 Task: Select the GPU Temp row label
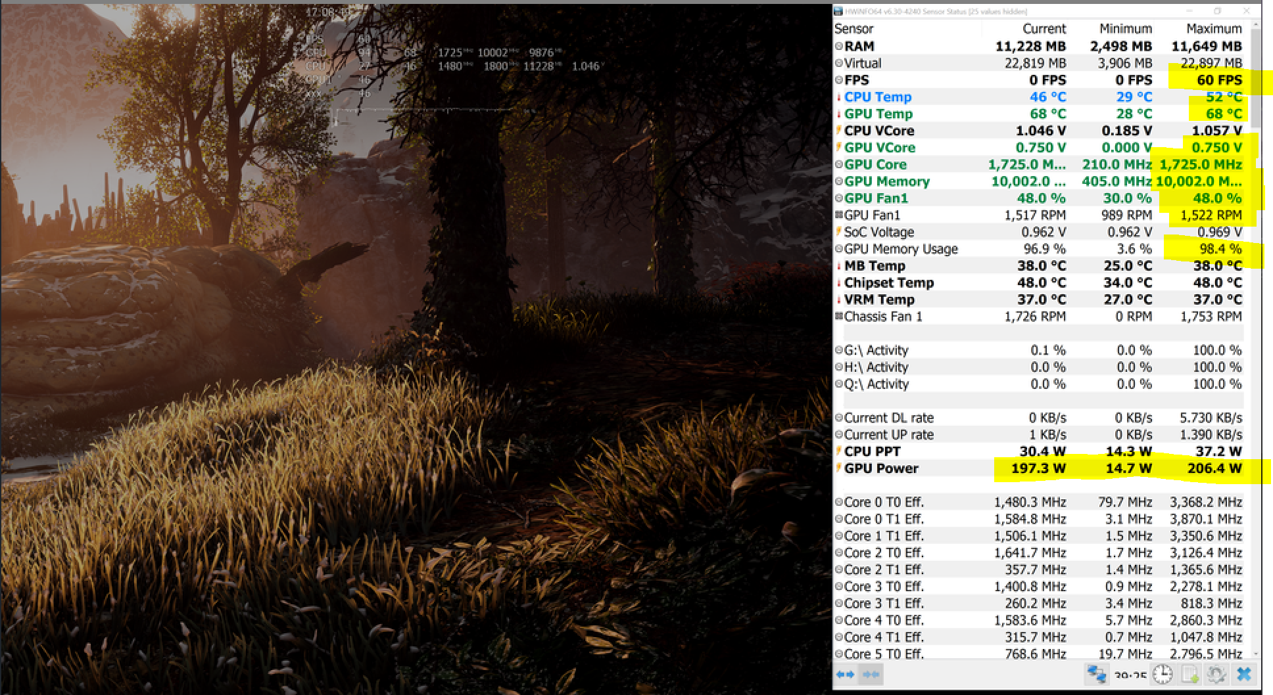coord(878,114)
